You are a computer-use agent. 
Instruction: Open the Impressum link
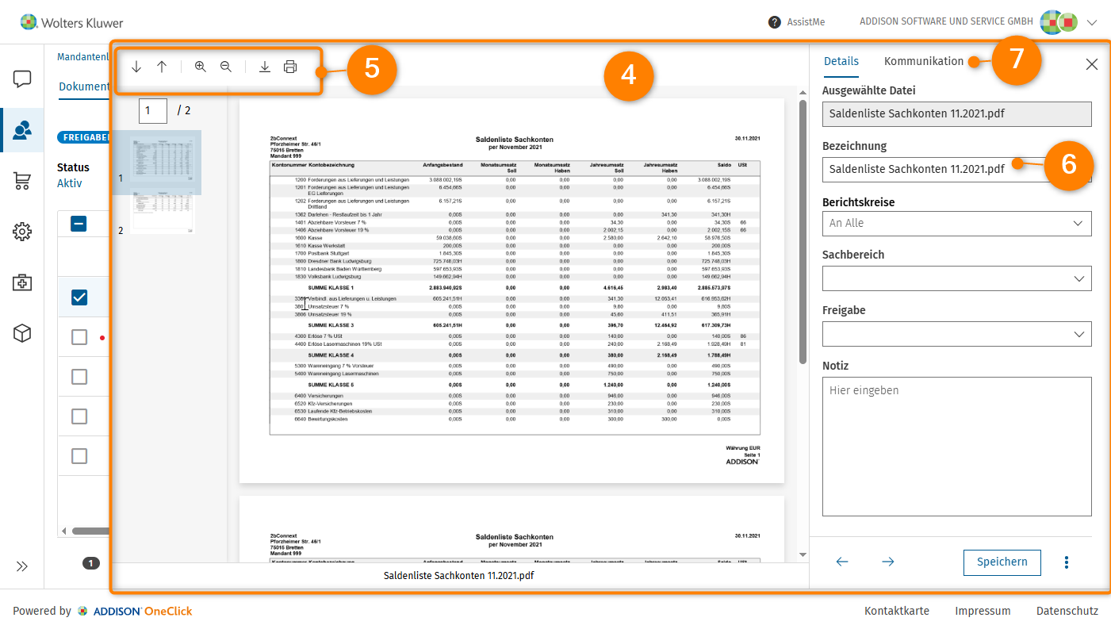[x=983, y=611]
